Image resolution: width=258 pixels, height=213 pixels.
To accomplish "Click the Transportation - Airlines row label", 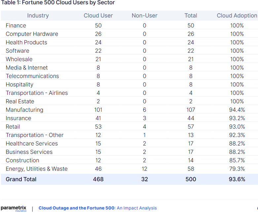I will 37,93.
